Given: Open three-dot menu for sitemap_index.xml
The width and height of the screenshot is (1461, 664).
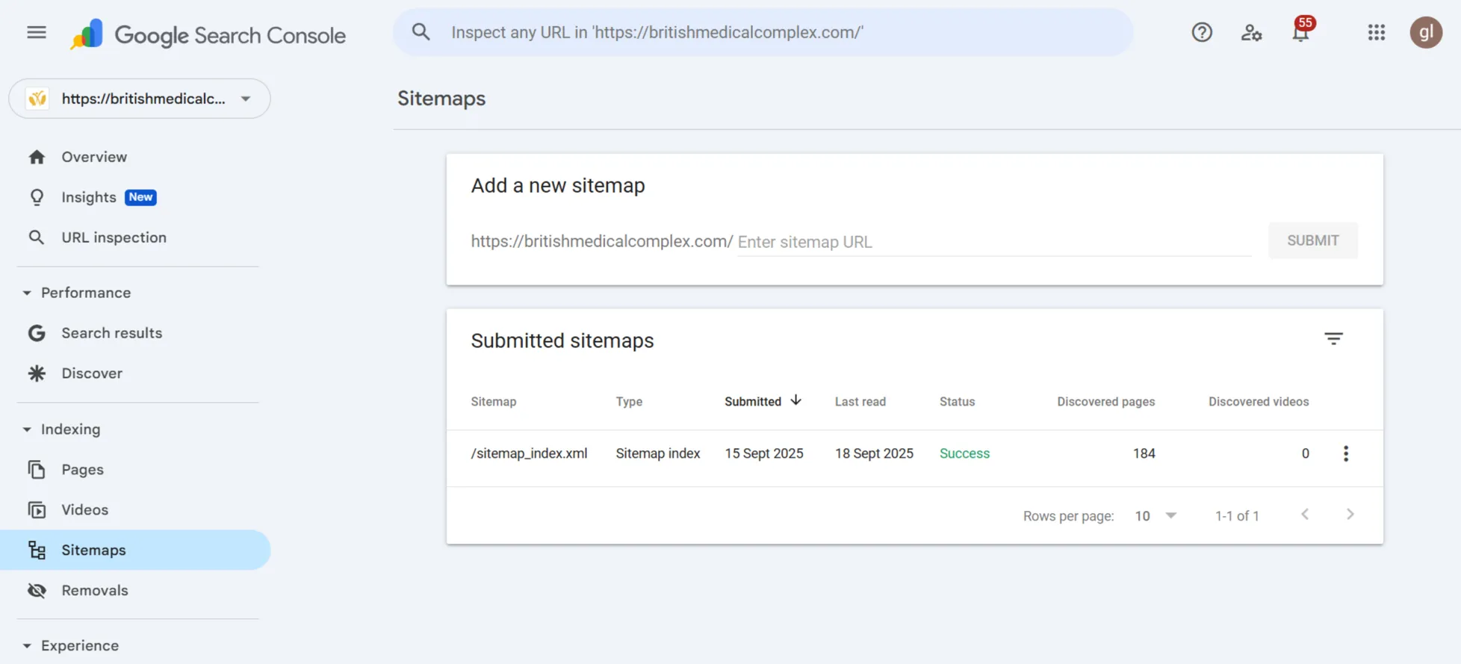Looking at the screenshot, I should click(1345, 453).
